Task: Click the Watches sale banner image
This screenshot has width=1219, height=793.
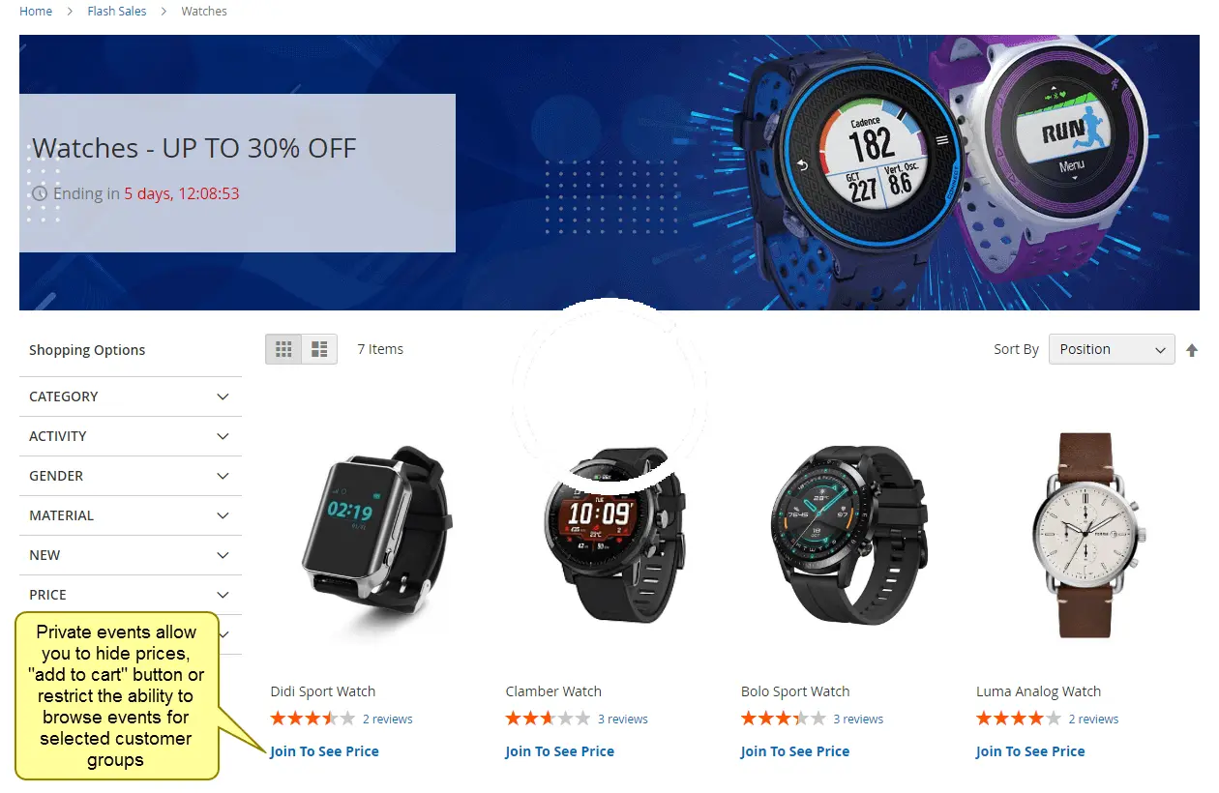Action: coord(609,173)
